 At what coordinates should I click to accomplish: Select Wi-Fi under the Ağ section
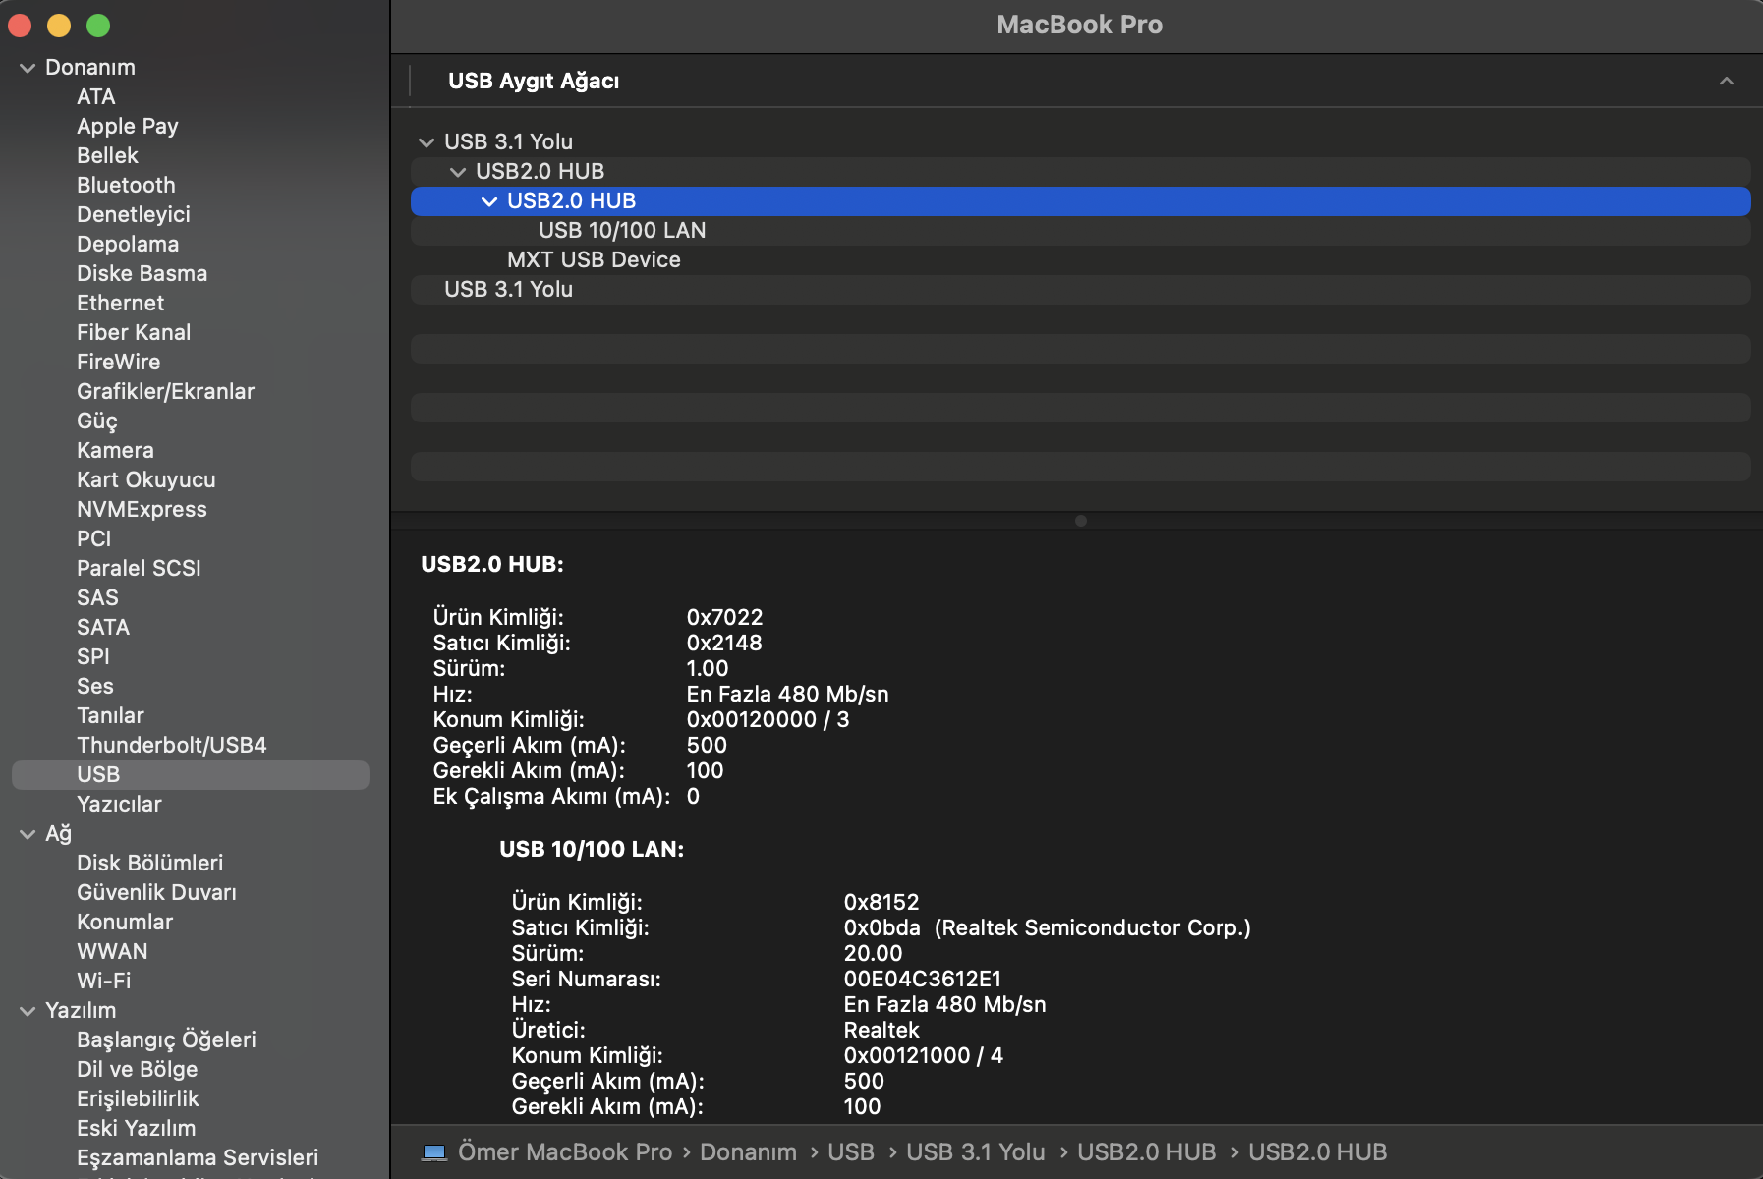103,982
